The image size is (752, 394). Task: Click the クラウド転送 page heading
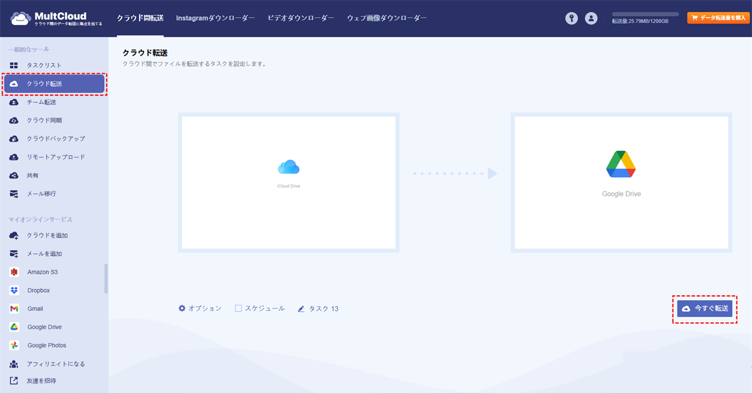[x=145, y=53]
